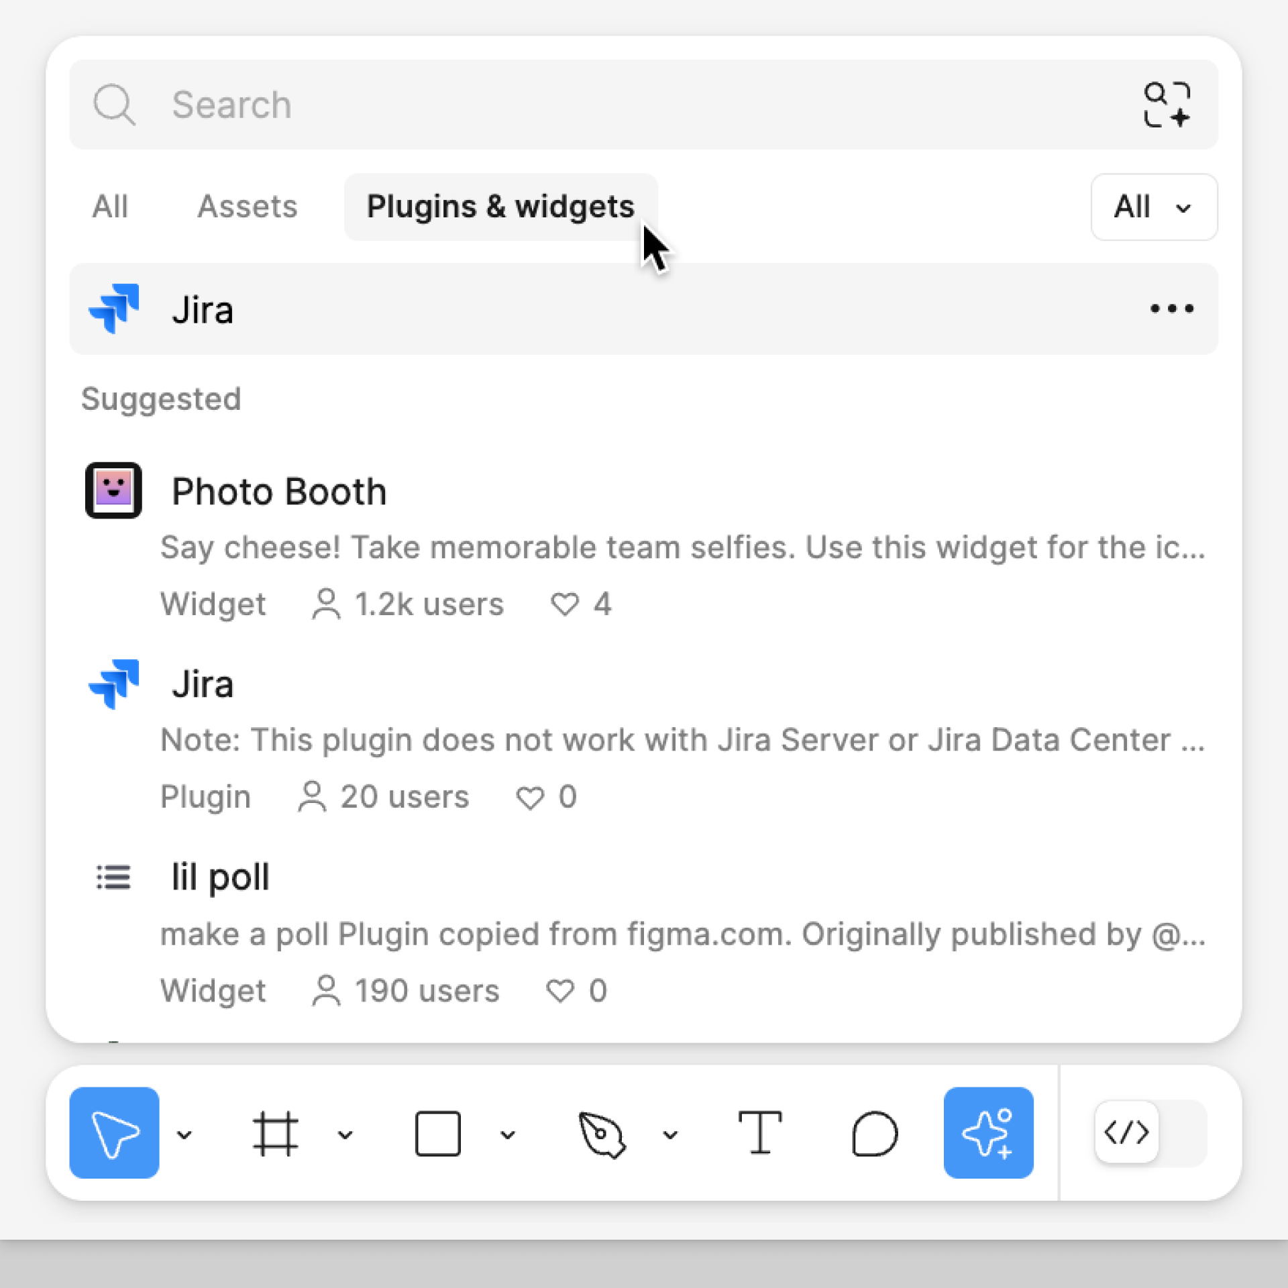1288x1288 pixels.
Task: Open visual search scan icon
Action: pyautogui.click(x=1167, y=105)
